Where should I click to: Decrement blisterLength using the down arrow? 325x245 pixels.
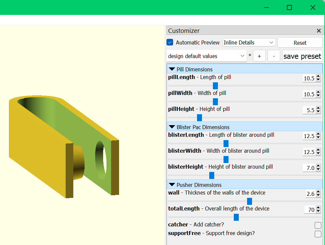coord(319,137)
